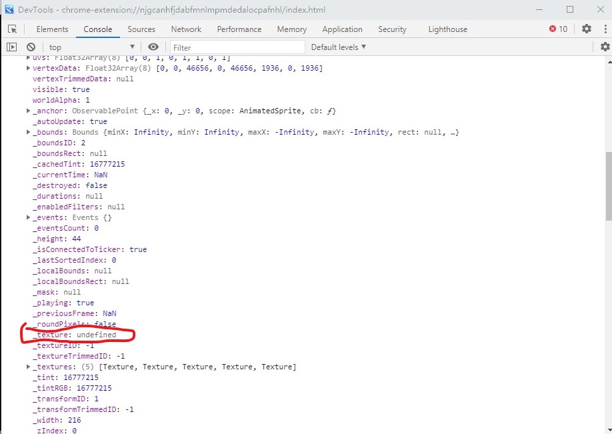The image size is (612, 434).
Task: Expand the vertexData Float32Array entry
Action: point(28,68)
